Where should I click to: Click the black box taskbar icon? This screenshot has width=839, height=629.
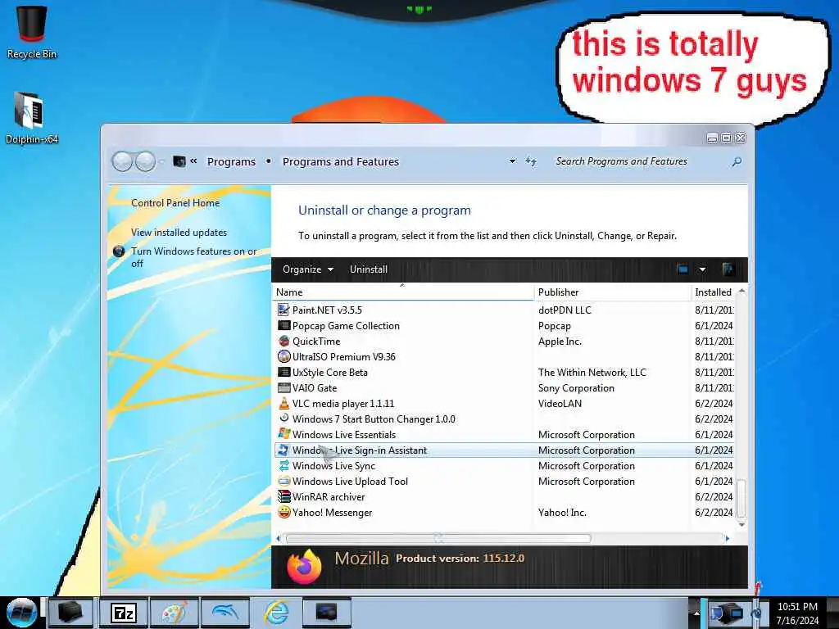coord(71,613)
